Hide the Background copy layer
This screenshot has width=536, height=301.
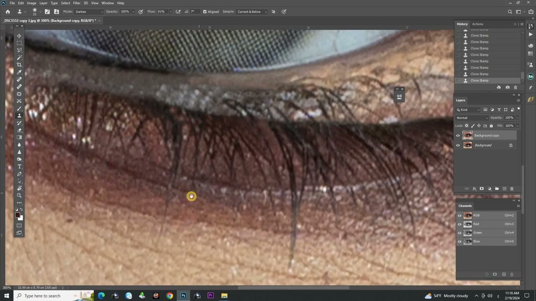pos(458,135)
